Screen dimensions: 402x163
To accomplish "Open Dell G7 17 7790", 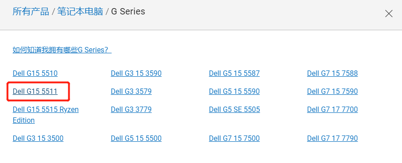I will point(332,139).
